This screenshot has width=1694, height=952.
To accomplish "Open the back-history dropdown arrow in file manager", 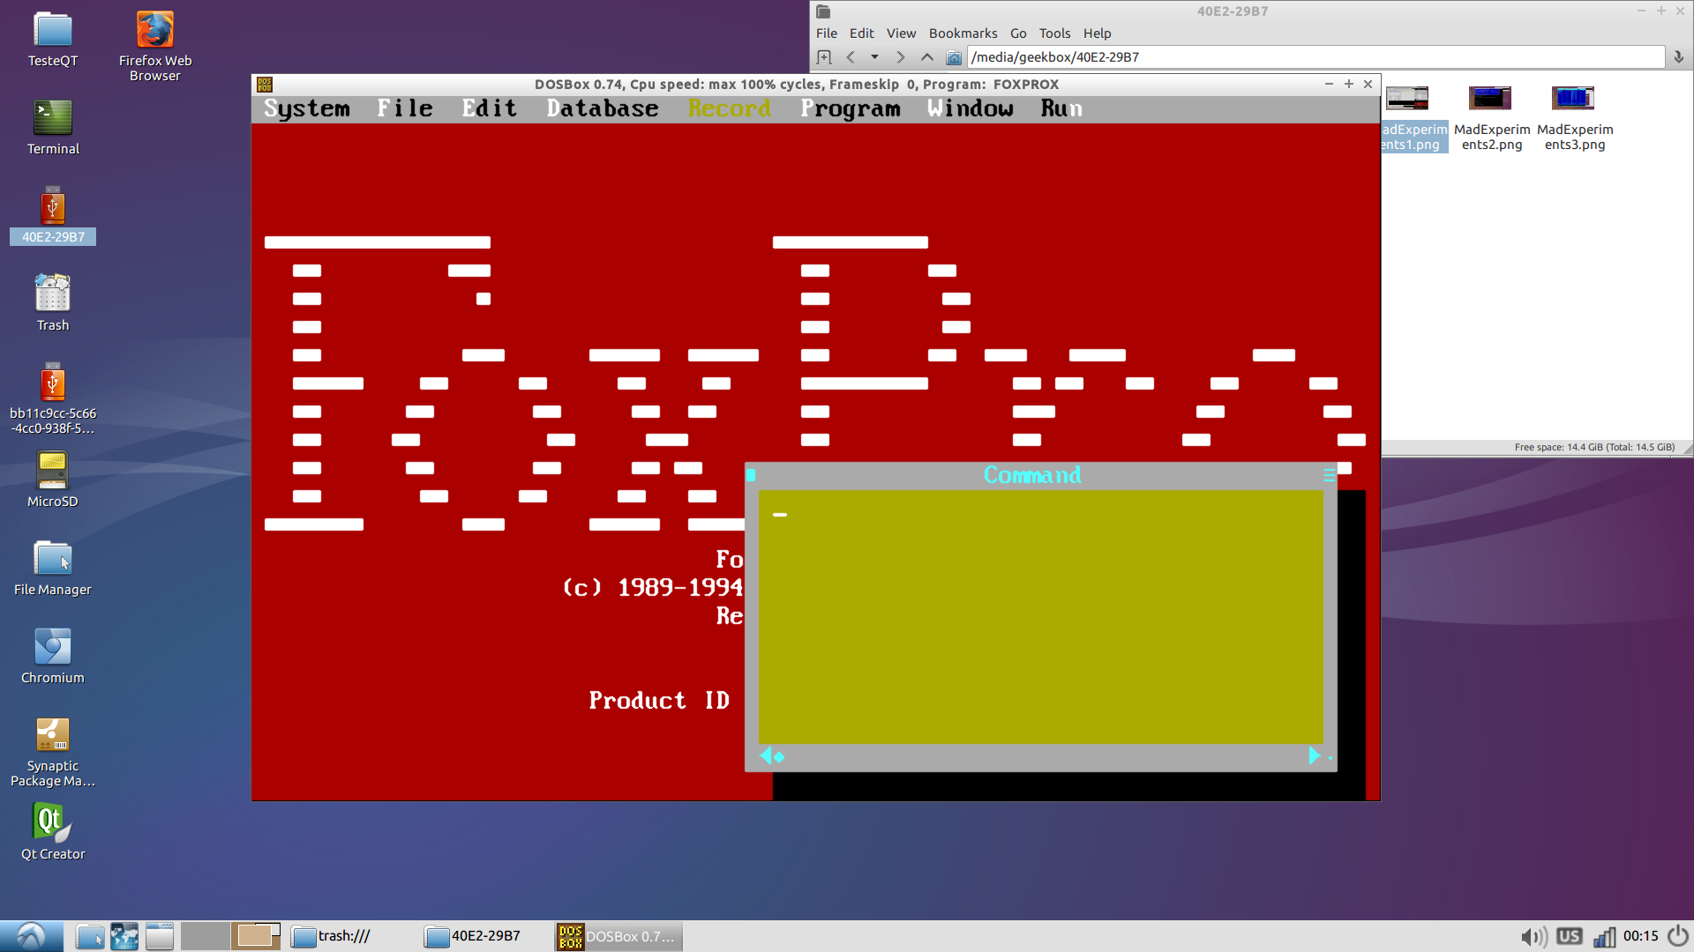I will point(874,57).
